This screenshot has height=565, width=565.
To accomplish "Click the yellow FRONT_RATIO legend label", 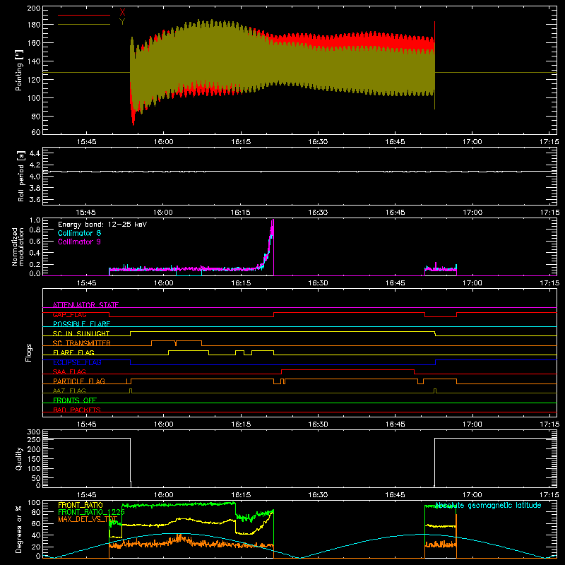I will pos(81,505).
